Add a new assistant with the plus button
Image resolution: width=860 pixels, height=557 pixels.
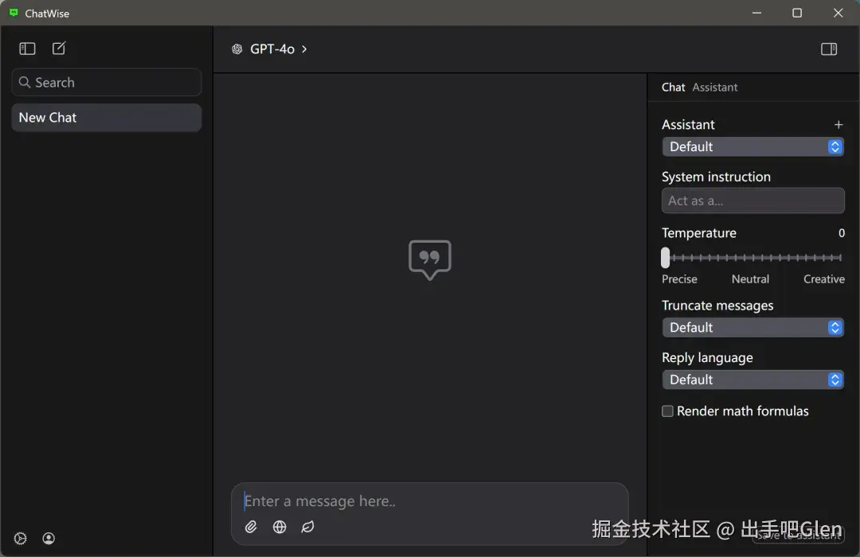[x=838, y=124]
